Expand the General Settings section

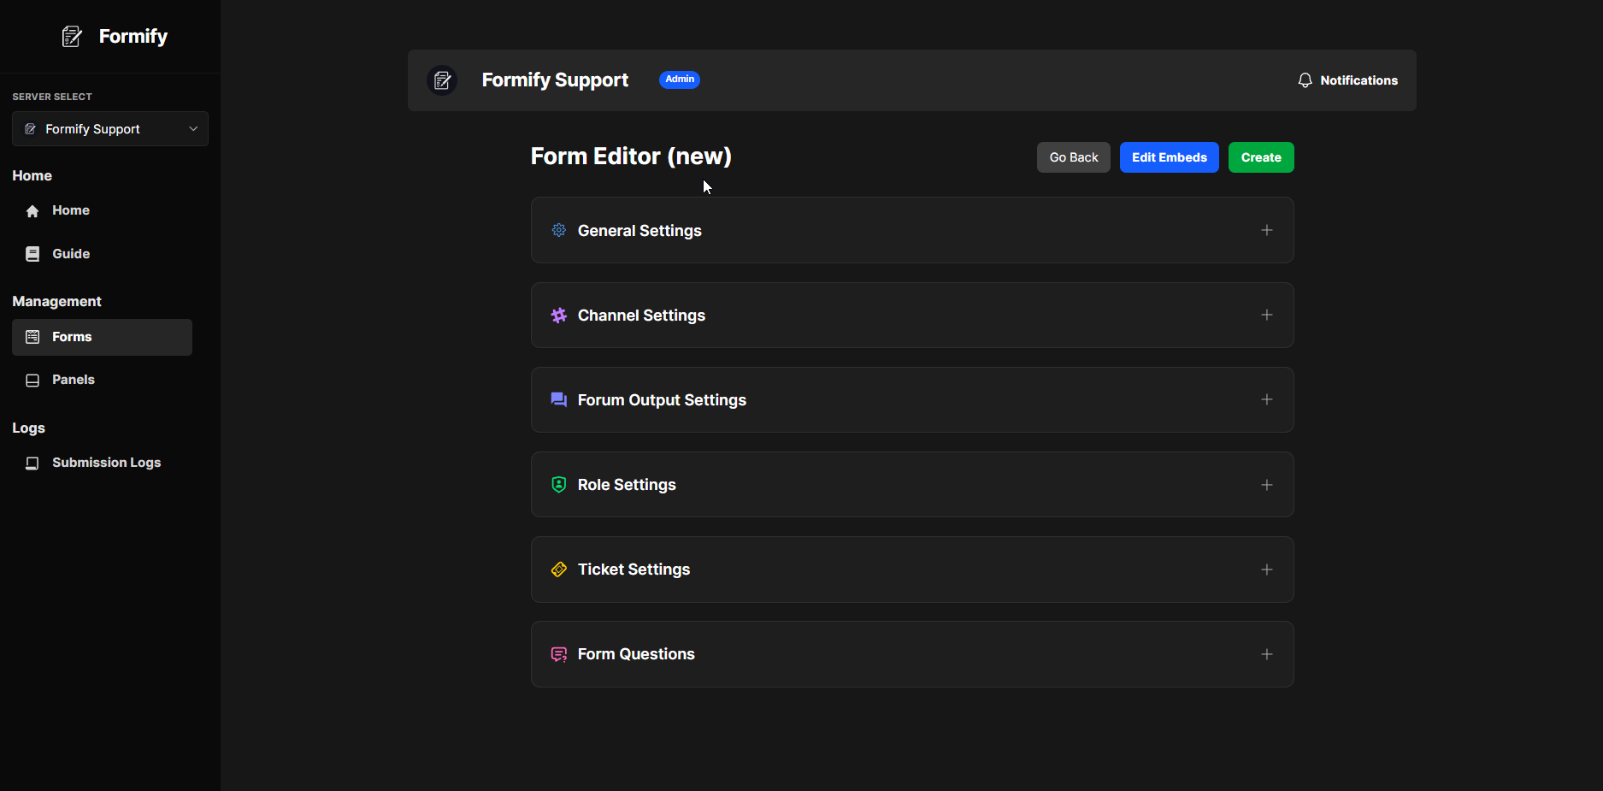[x=1267, y=230]
